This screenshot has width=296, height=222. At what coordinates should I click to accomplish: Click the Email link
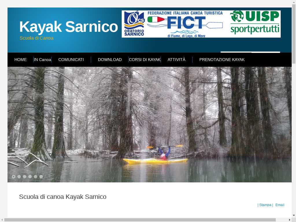(x=280, y=205)
